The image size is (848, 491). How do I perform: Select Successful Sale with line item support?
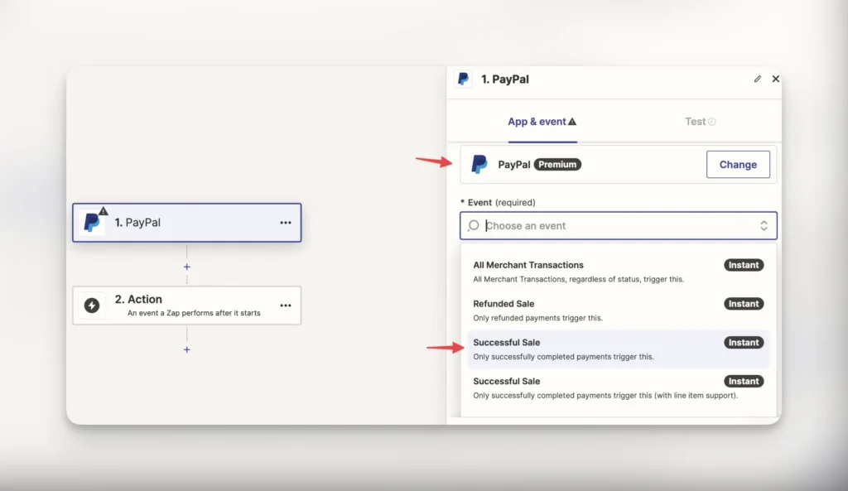(618, 388)
